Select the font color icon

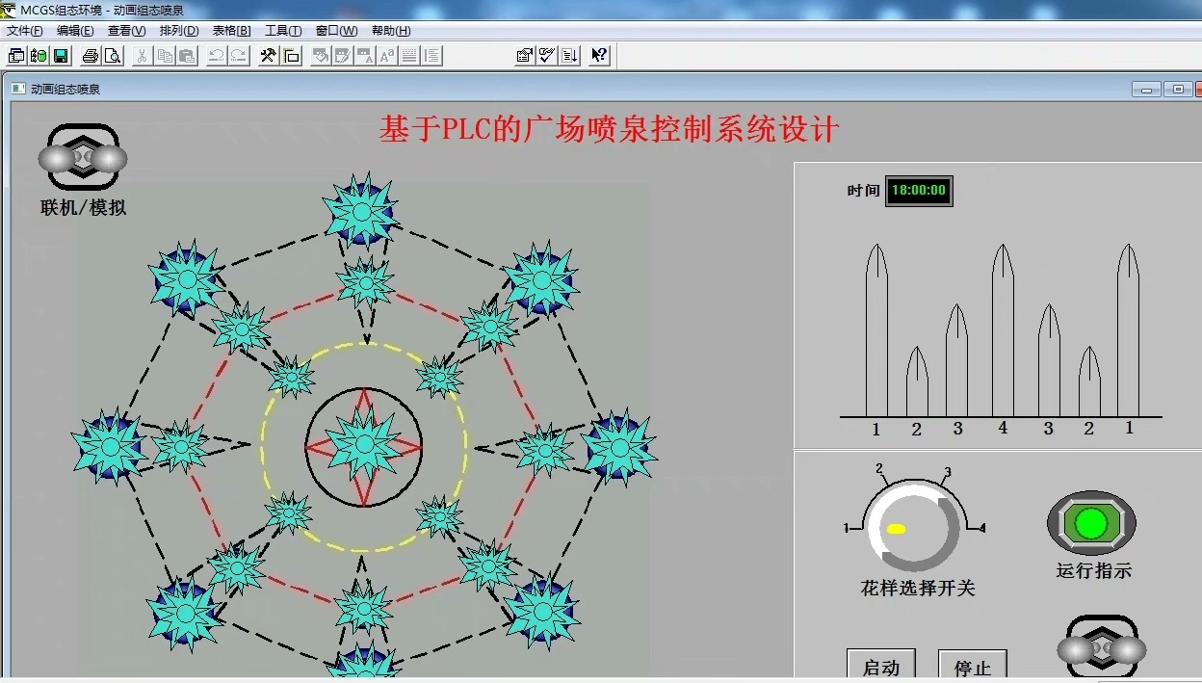[364, 55]
